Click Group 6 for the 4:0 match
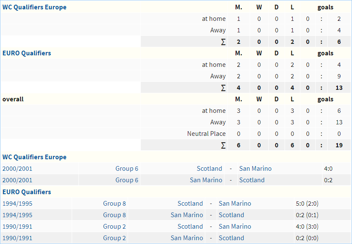352x244 pixels. point(127,169)
